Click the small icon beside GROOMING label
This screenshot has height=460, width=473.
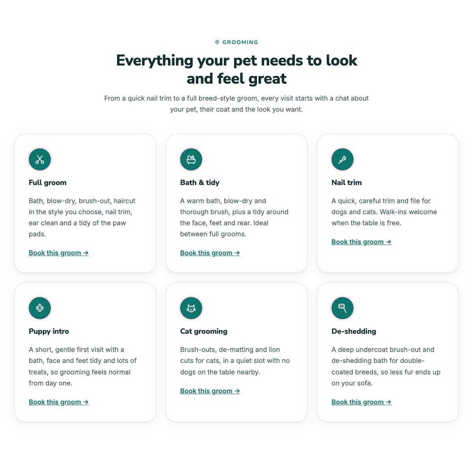[217, 42]
